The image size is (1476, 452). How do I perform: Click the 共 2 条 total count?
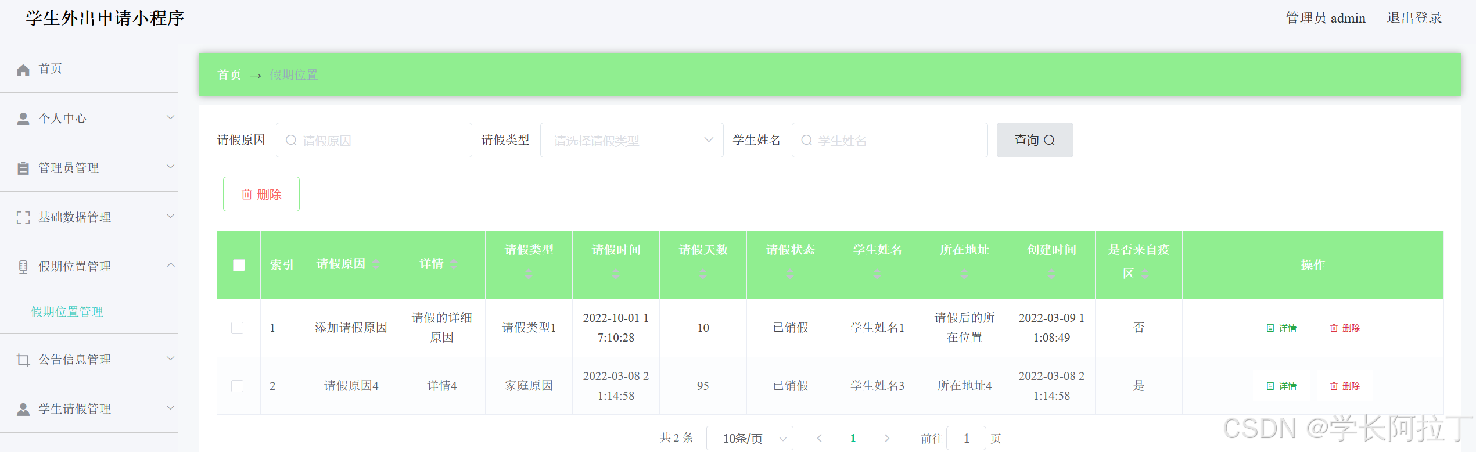point(677,438)
